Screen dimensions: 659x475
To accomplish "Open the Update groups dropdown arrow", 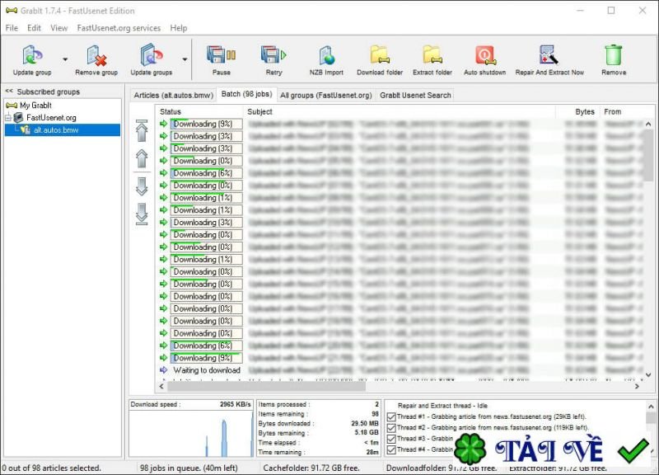I will (185, 59).
